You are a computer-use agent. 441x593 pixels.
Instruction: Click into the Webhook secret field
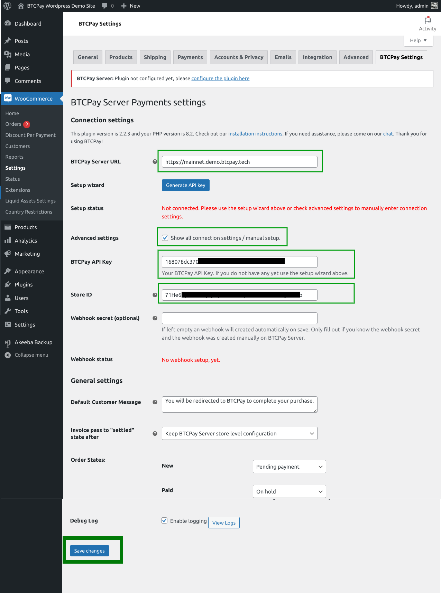(239, 318)
